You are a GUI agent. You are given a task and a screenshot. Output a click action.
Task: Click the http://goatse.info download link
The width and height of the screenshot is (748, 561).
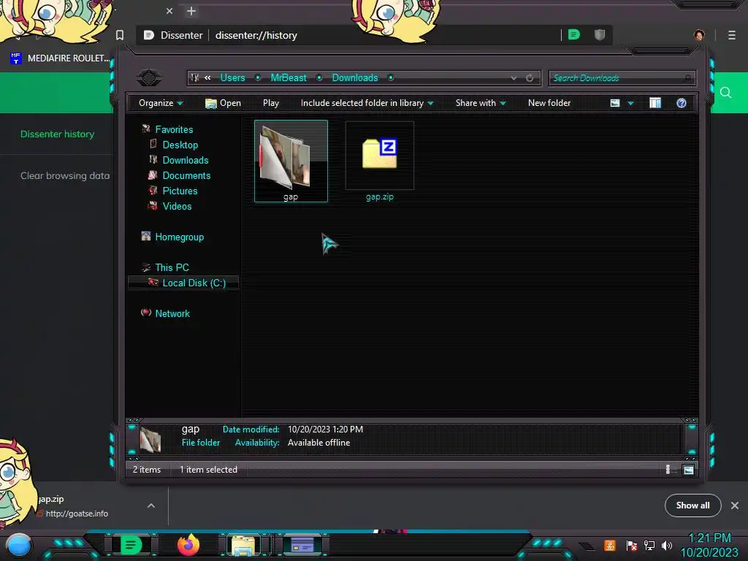[x=76, y=514]
